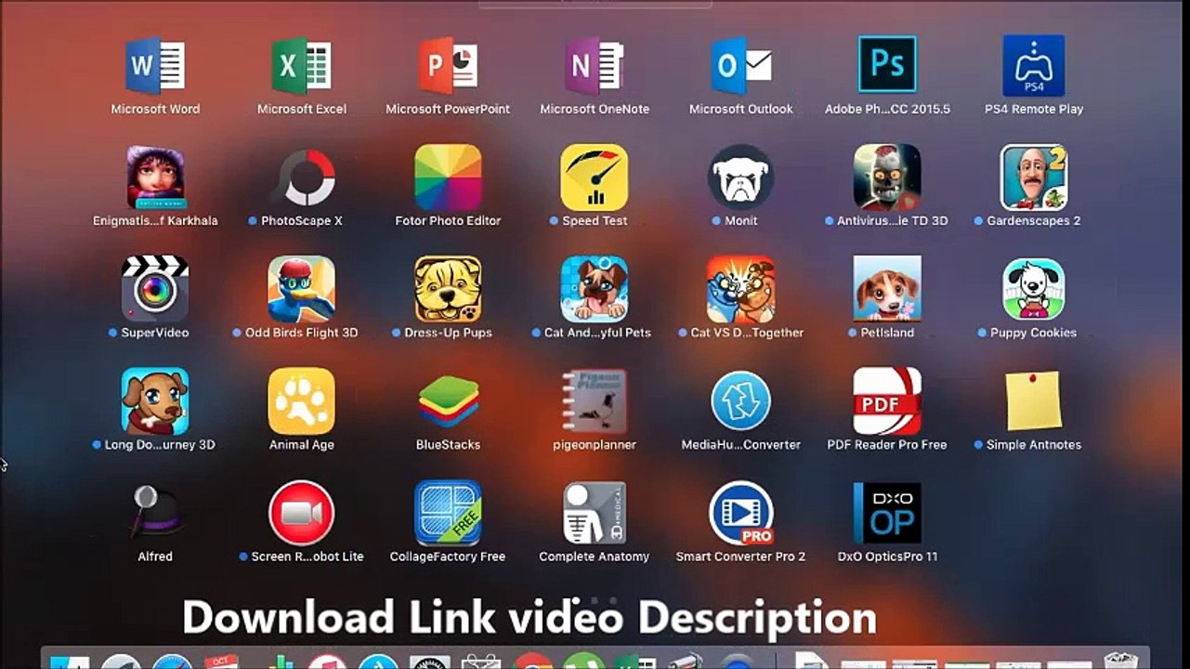Open DxO OpticsPro 11
The image size is (1190, 669).
click(x=887, y=513)
